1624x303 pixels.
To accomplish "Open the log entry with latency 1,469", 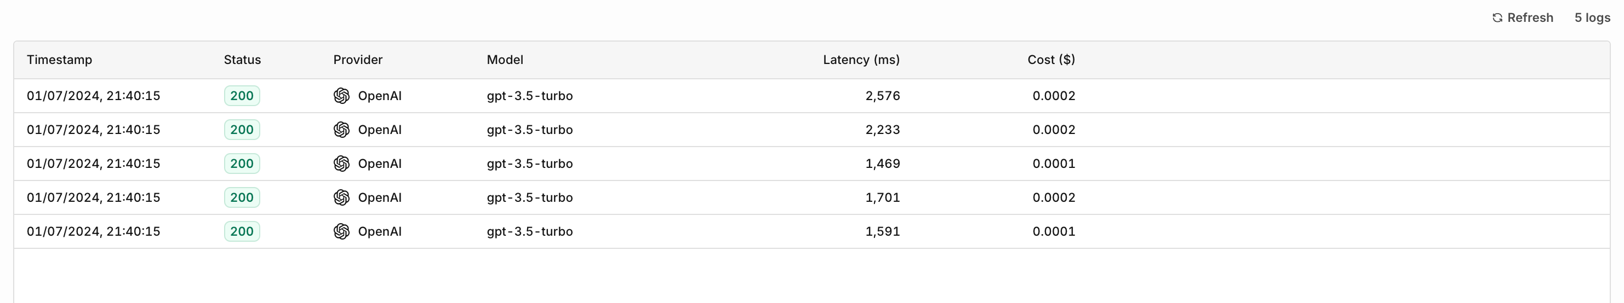I will click(812, 164).
